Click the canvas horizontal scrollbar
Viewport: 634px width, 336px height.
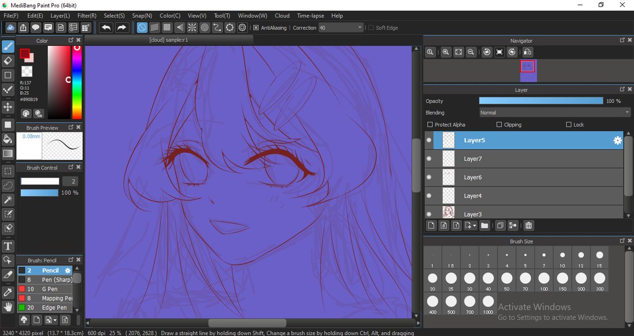(x=248, y=323)
